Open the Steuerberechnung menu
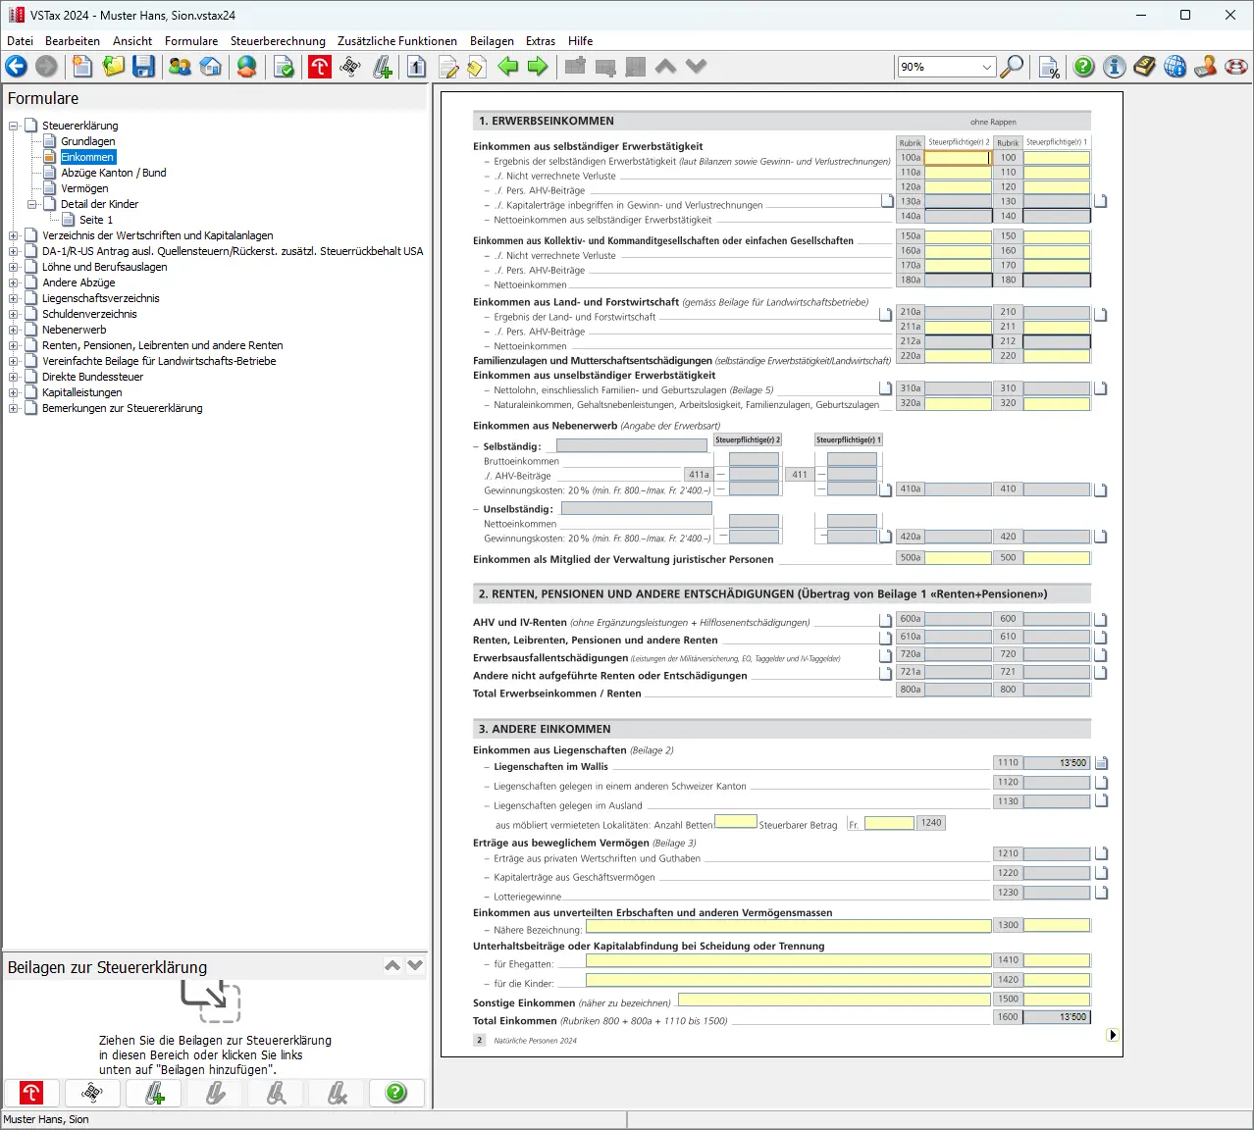Screen dimensions: 1254x1130 [278, 41]
